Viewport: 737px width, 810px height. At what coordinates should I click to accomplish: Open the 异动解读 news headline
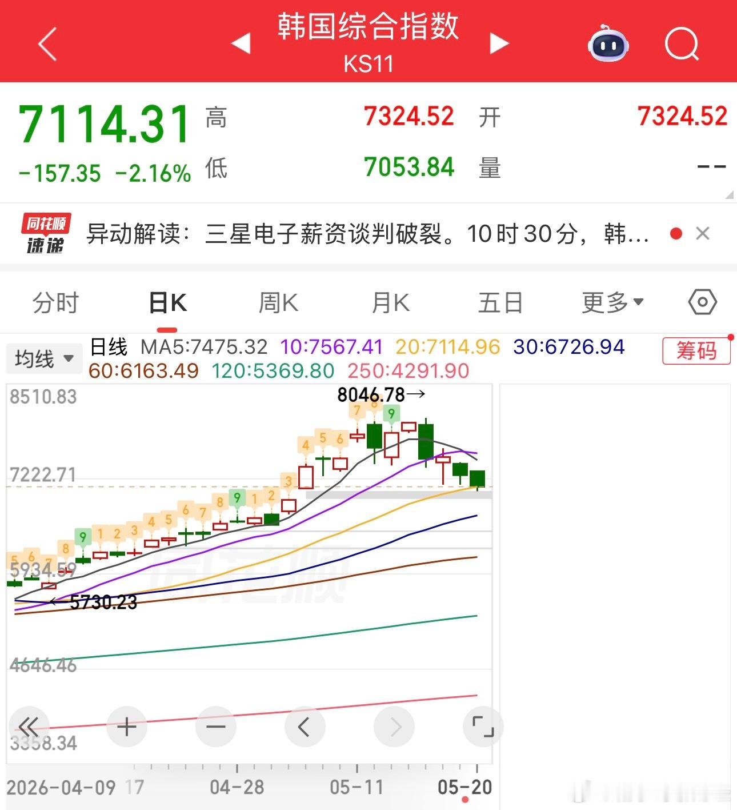(x=368, y=234)
